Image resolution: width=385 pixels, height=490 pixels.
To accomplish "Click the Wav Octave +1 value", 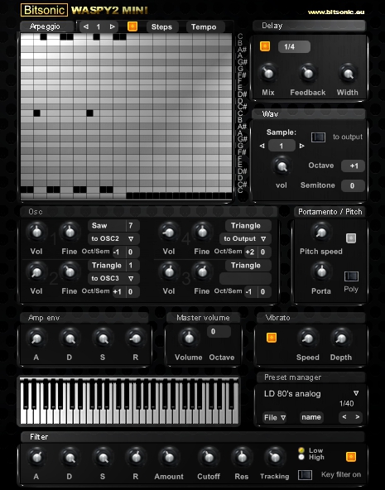I will tap(354, 166).
